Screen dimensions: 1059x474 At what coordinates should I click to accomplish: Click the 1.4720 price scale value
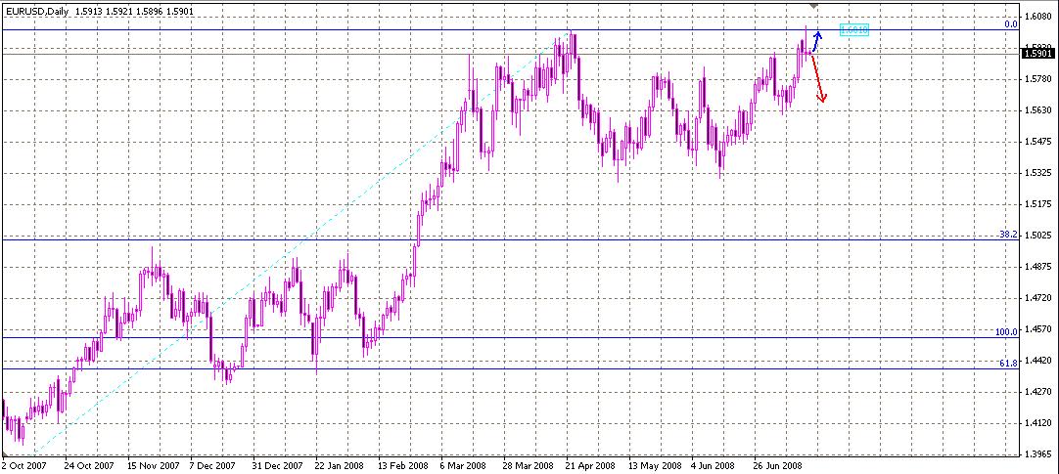[1038, 298]
